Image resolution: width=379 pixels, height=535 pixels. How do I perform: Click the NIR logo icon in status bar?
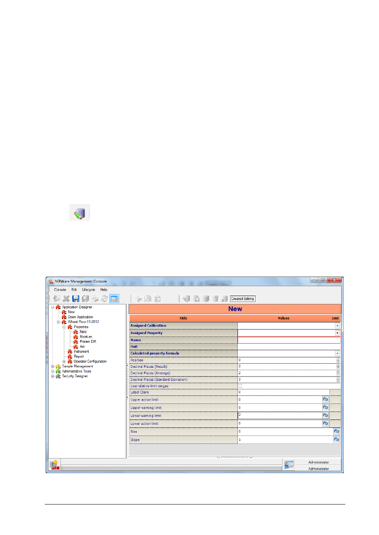tap(54, 465)
